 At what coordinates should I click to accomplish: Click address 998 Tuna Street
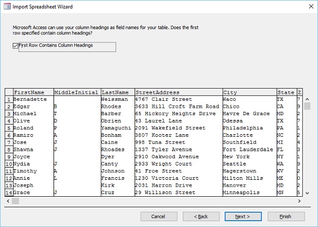tap(179, 142)
